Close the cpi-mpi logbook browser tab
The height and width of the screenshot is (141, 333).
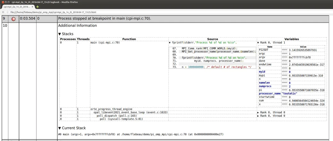pos(33,6)
